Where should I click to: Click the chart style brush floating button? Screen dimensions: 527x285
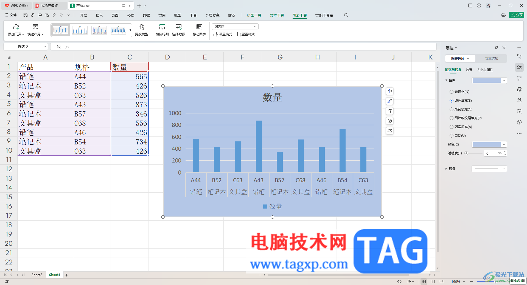(390, 101)
